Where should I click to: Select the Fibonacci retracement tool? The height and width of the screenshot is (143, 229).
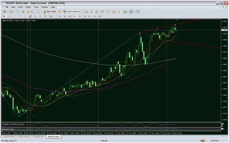point(35,16)
